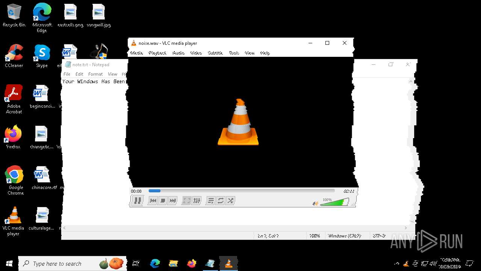
Task: Open the VLC Video menu
Action: point(196,53)
